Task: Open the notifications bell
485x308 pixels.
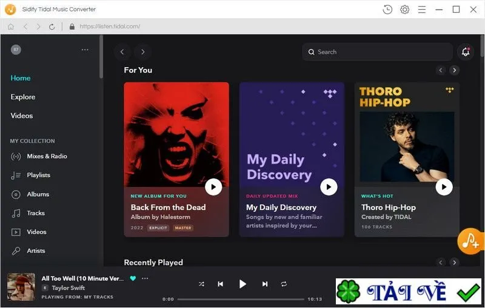Action: 466,52
